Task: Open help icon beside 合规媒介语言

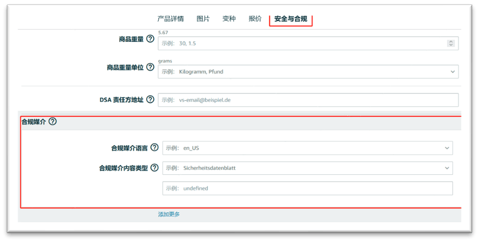Action: [154, 147]
